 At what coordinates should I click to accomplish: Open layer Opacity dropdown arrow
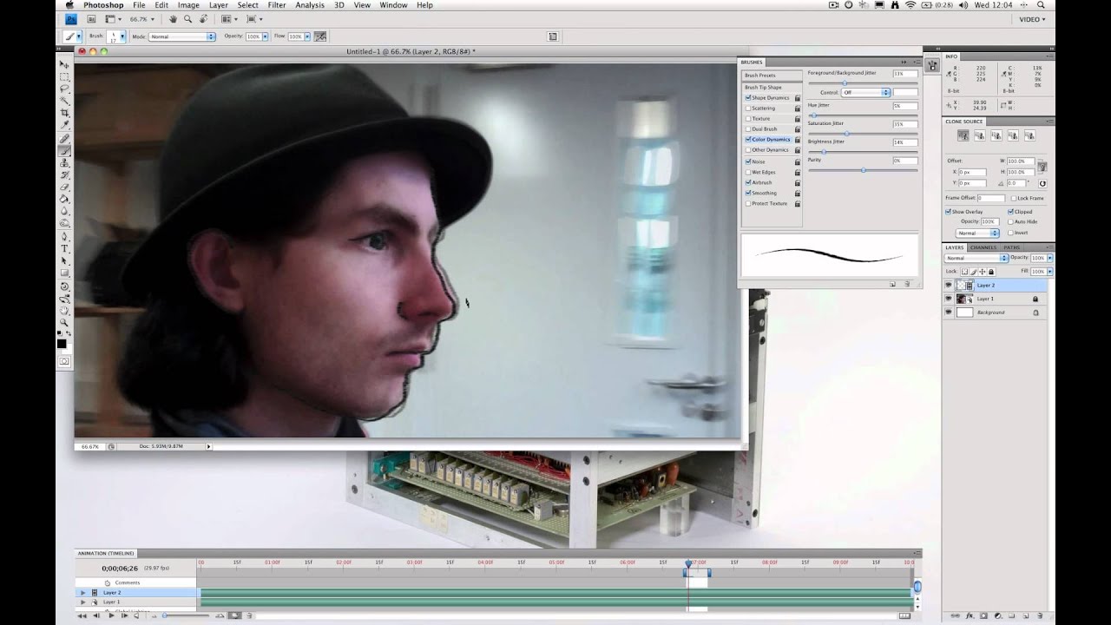[1050, 258]
